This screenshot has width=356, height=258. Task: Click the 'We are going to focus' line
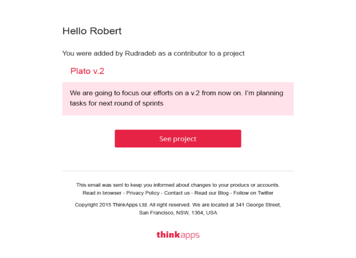(177, 93)
